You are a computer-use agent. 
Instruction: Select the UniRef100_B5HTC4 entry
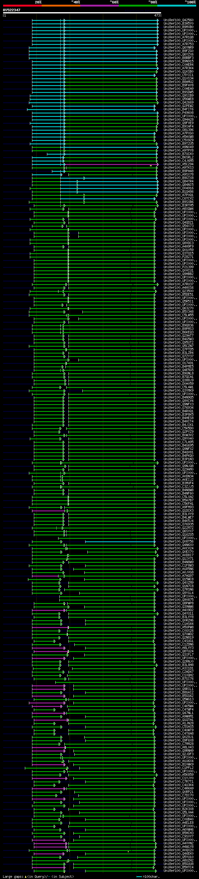[x=178, y=867]
